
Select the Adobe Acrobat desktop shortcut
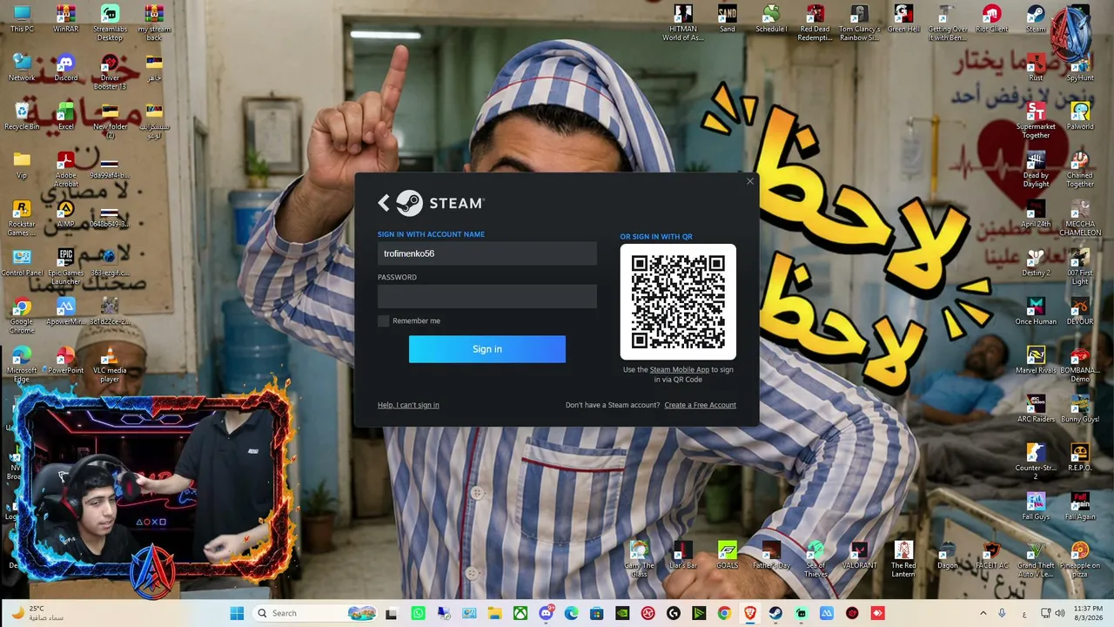[65, 170]
